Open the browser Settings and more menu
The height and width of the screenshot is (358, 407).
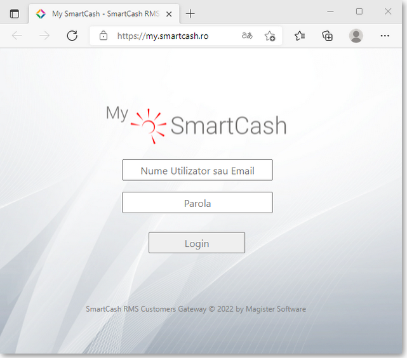point(385,36)
